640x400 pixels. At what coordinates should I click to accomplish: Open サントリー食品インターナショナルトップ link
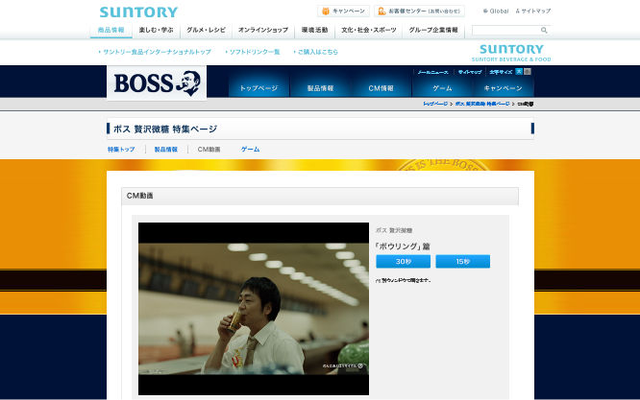pos(155,52)
